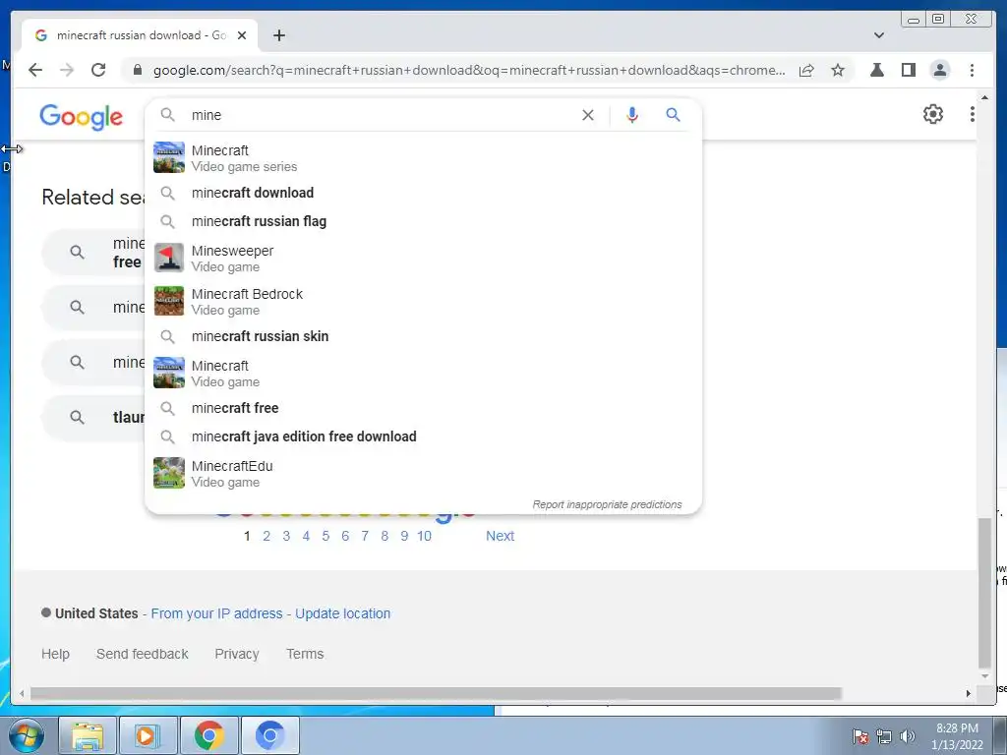Click the tlaur related search chip
1007x755 pixels.
click(x=94, y=417)
